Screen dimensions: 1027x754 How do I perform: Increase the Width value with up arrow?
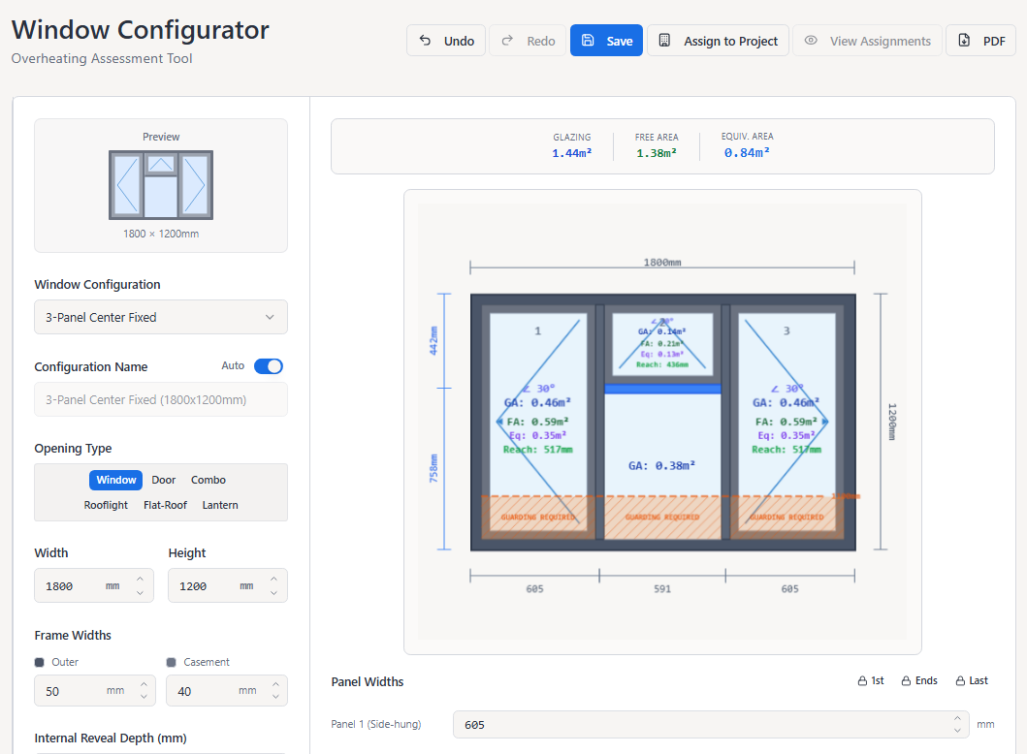141,580
